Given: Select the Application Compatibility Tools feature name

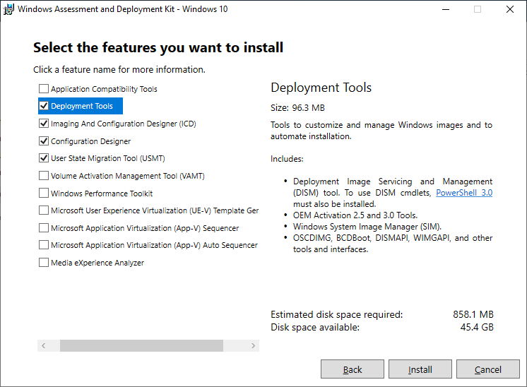Looking at the screenshot, I should click(104, 89).
